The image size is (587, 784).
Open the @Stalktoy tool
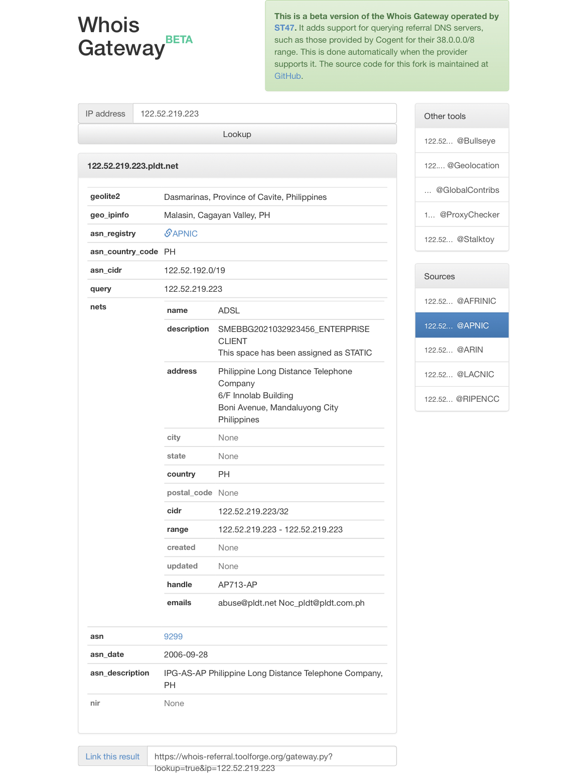(462, 239)
